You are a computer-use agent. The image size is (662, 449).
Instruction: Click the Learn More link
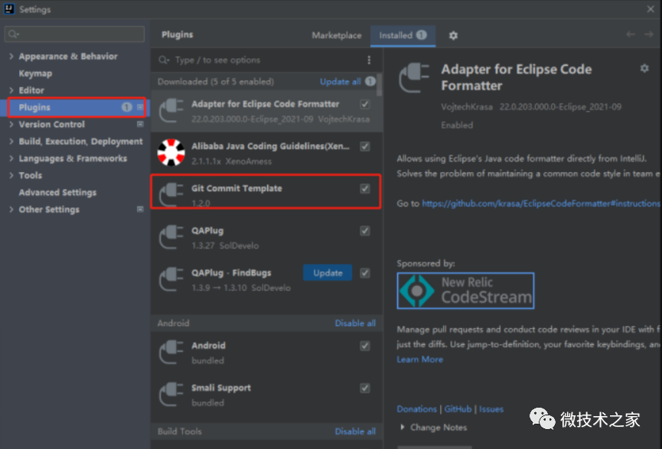(x=419, y=359)
